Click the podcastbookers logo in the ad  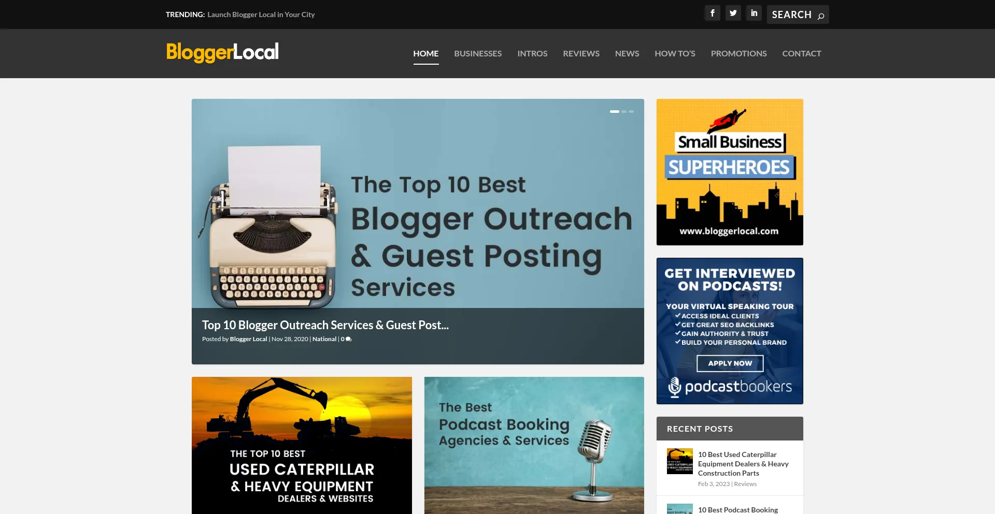pos(730,387)
